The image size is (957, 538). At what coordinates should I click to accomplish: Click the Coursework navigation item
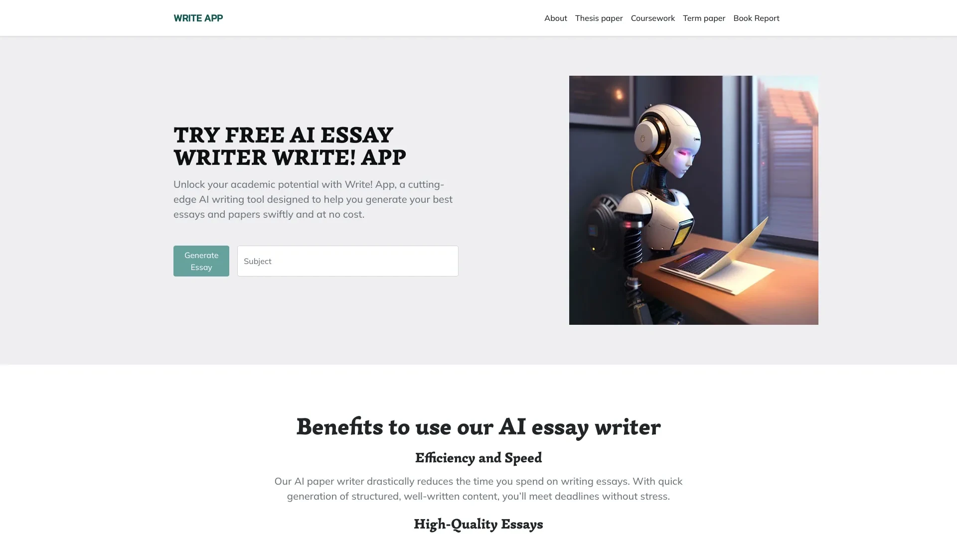coord(652,18)
